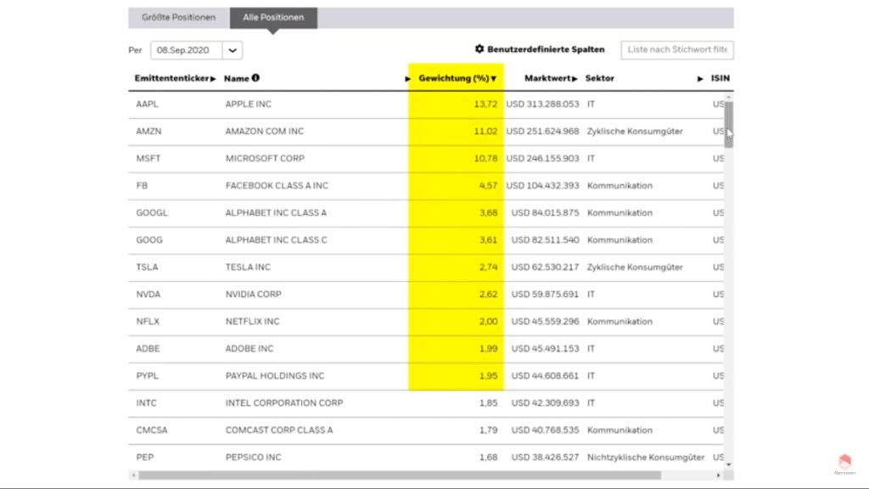Click Amazon weighting 11,02
869x489 pixels.
(485, 132)
